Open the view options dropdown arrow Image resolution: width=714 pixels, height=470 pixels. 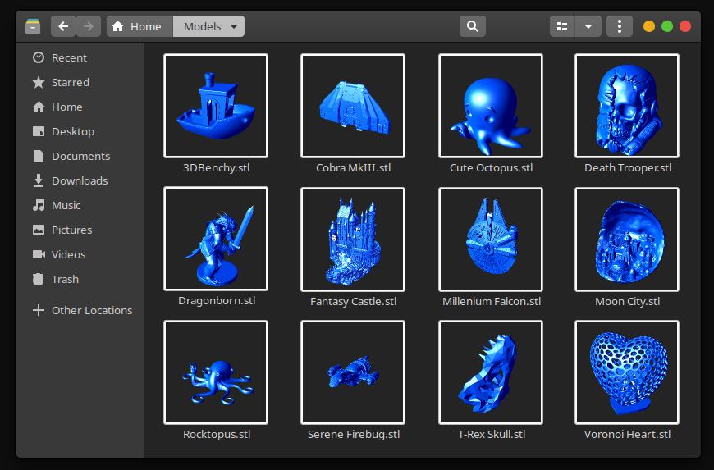(588, 26)
